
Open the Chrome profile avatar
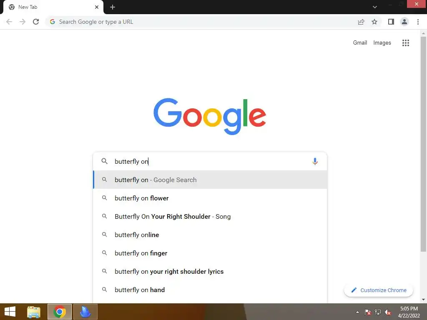tap(404, 22)
